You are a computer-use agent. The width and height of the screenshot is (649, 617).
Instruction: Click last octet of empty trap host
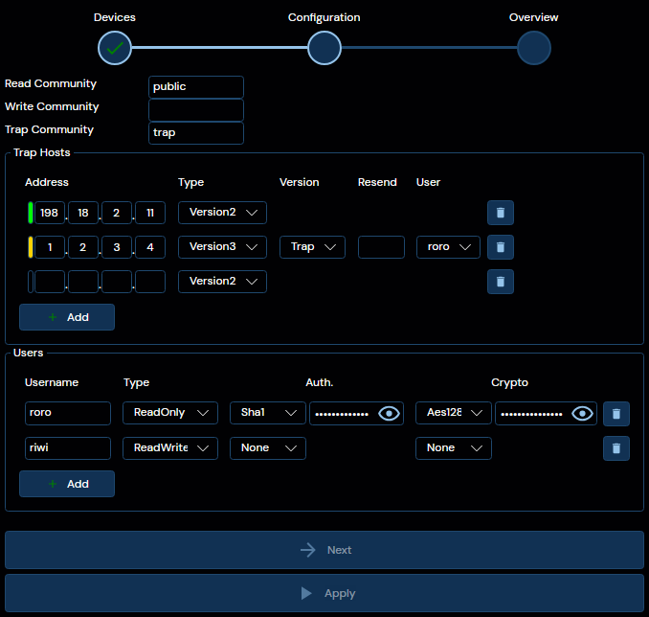150,282
